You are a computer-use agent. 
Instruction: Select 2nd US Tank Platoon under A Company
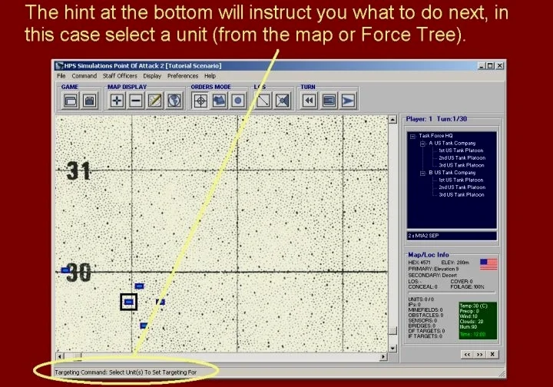pos(462,158)
